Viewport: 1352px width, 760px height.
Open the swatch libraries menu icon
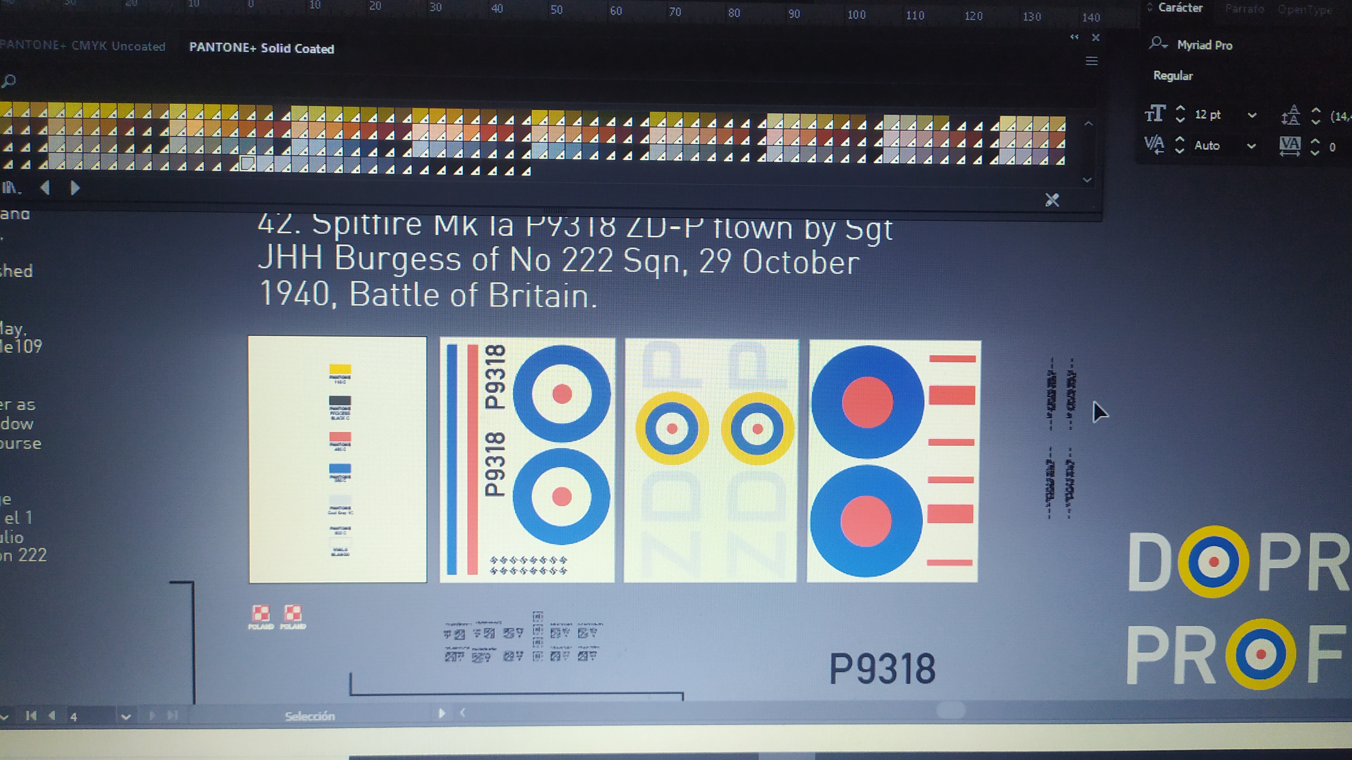(x=10, y=188)
